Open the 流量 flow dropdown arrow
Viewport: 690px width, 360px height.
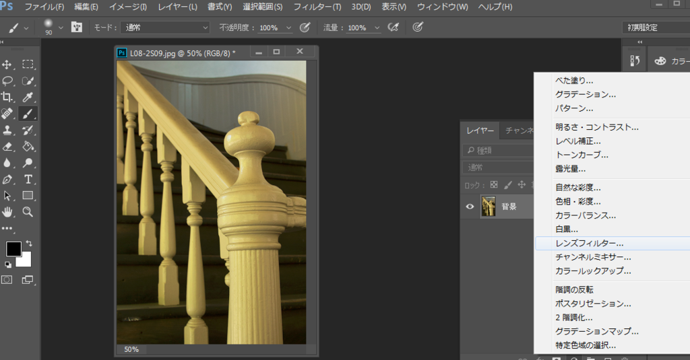click(377, 28)
